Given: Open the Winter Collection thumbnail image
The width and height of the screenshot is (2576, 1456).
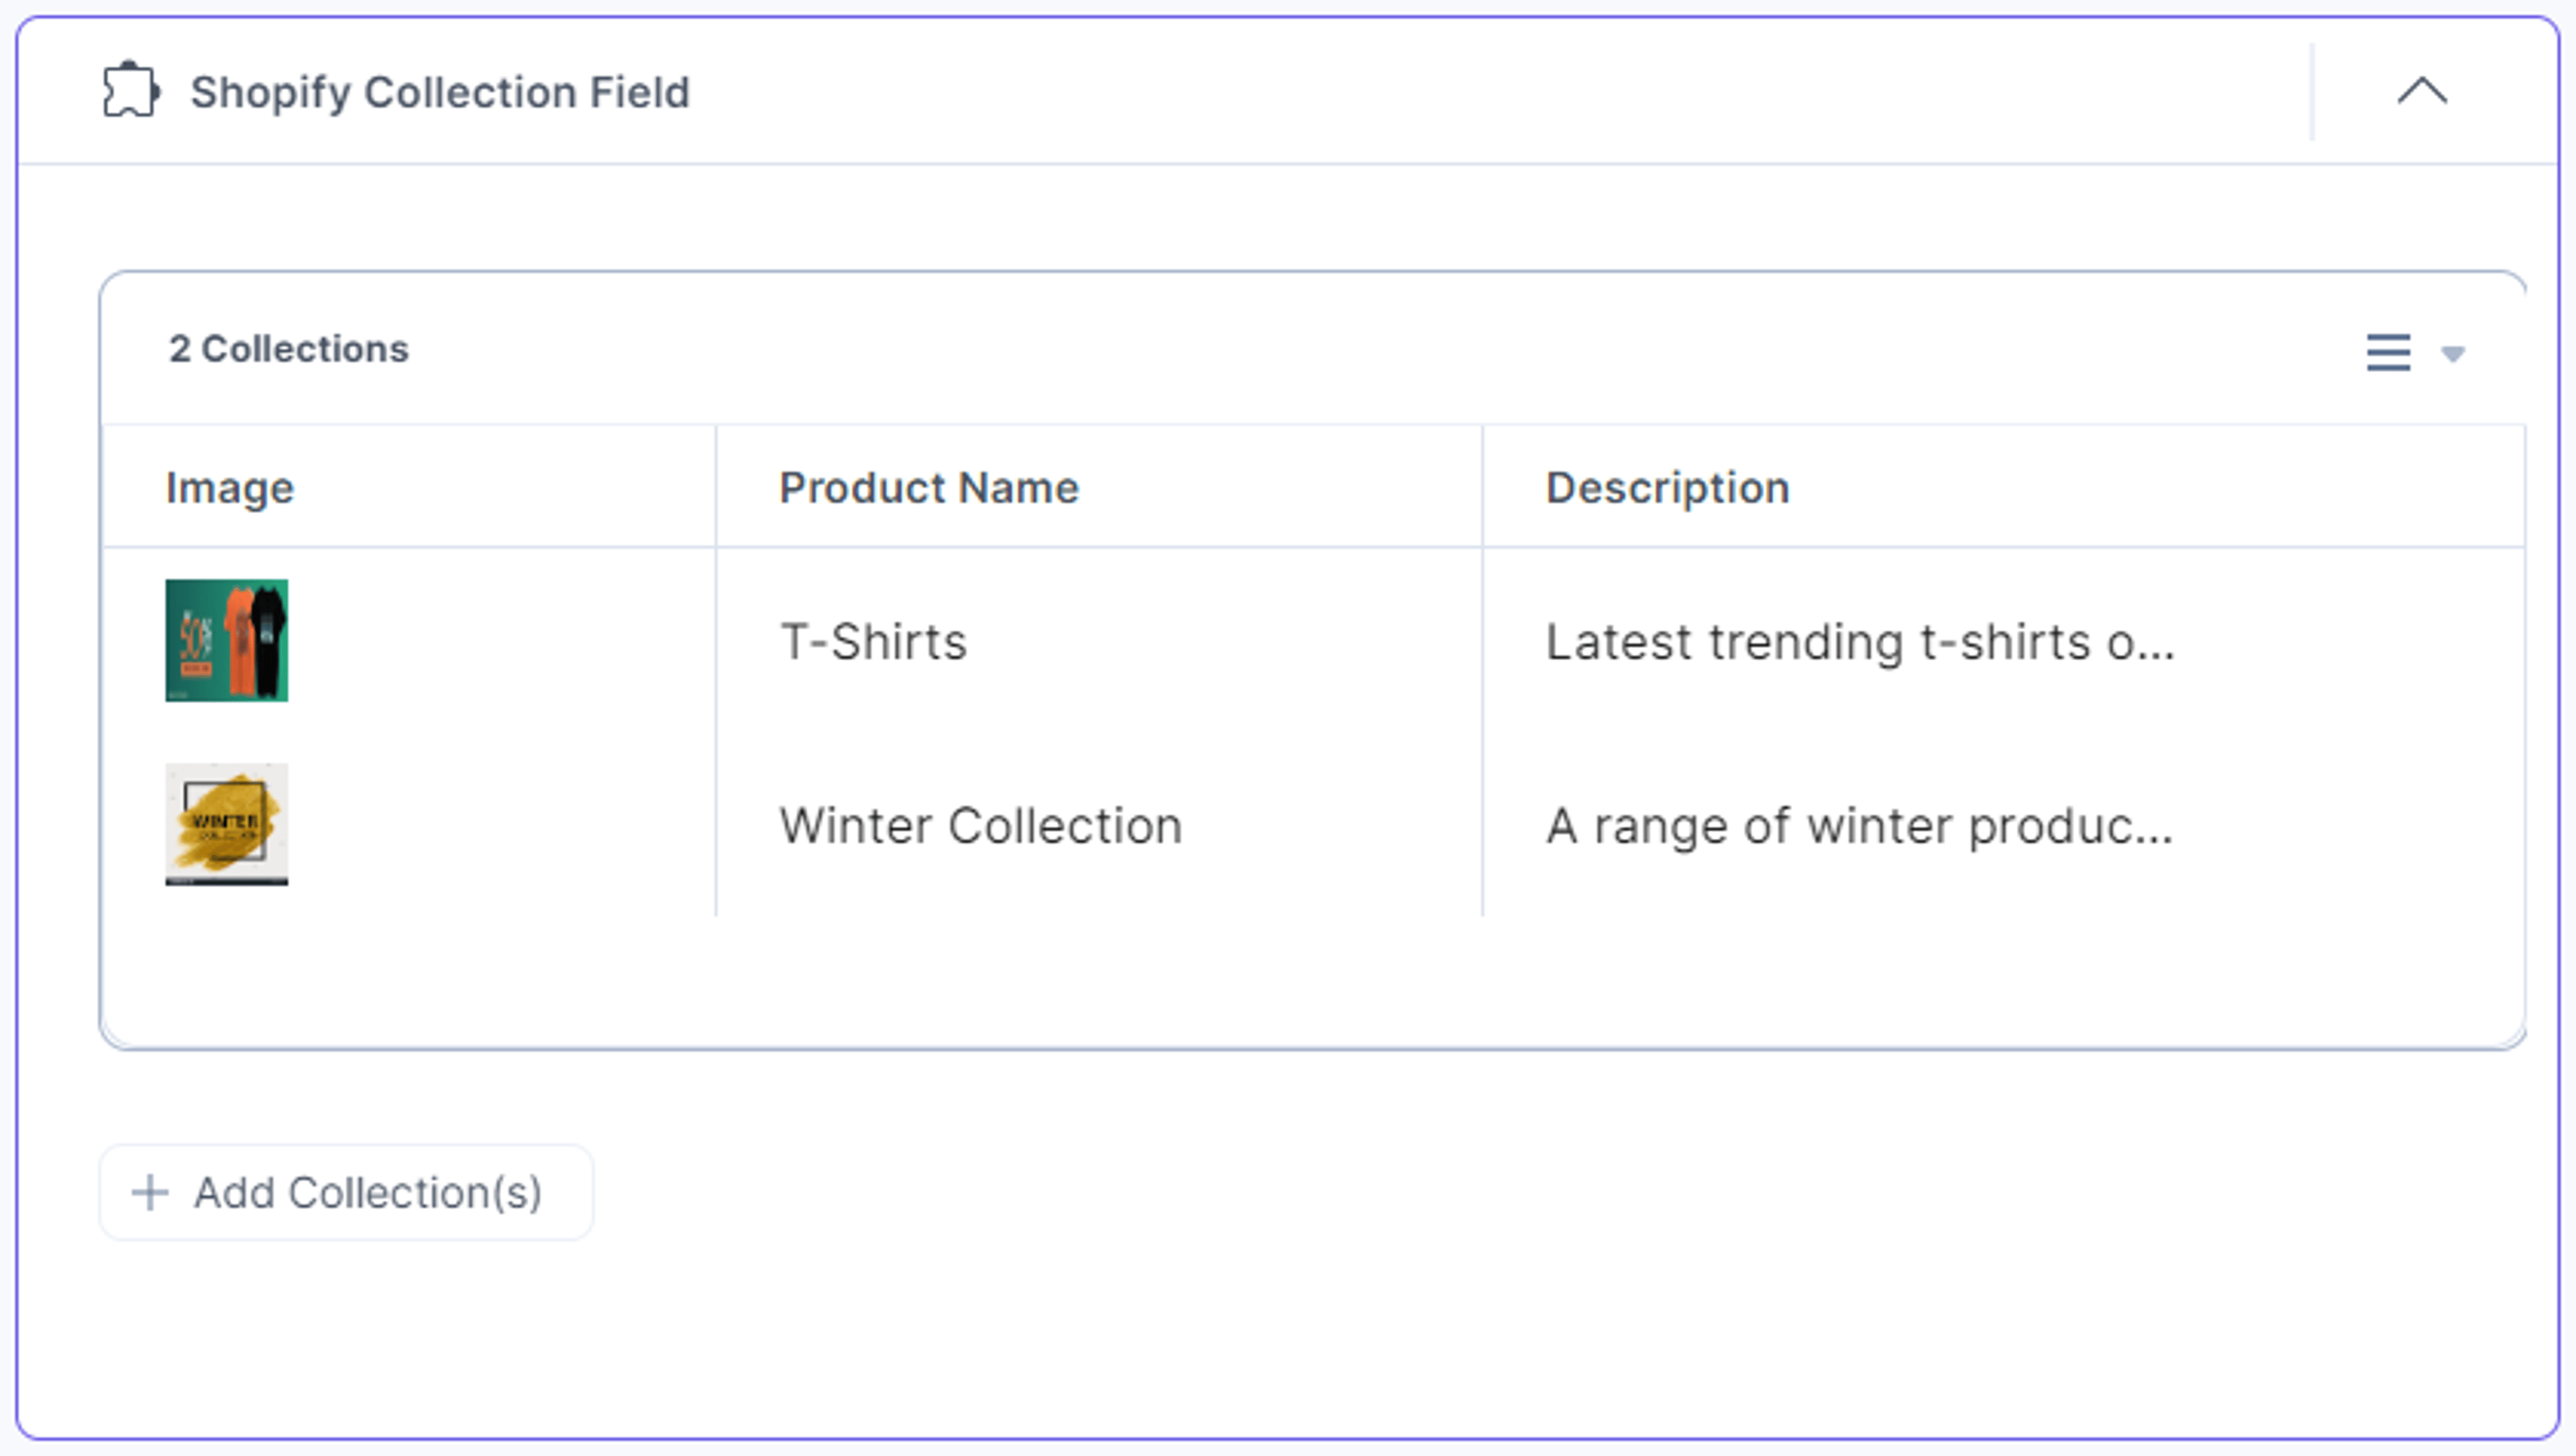Looking at the screenshot, I should [x=227, y=824].
